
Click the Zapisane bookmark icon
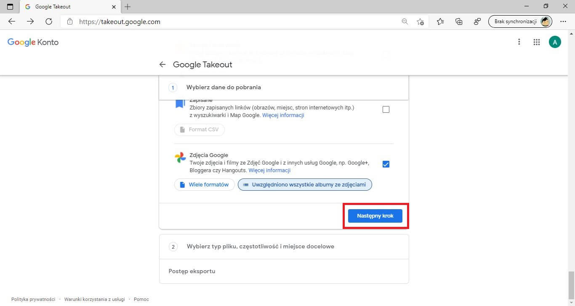point(180,104)
